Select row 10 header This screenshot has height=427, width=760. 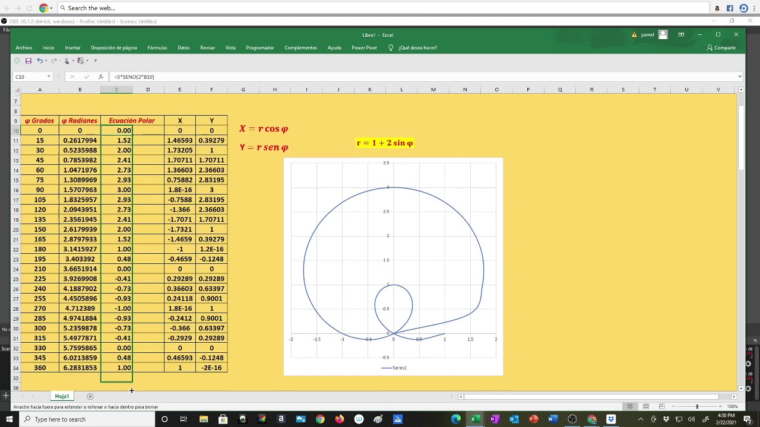15,130
